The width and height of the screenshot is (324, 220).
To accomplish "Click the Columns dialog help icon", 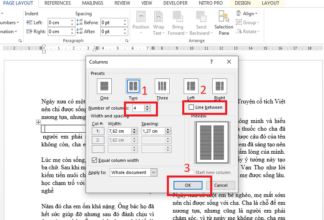I will [x=211, y=62].
